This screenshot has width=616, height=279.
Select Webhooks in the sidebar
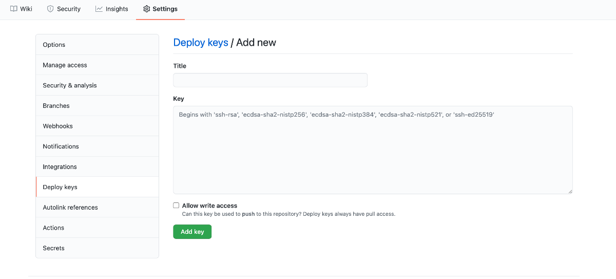97,126
